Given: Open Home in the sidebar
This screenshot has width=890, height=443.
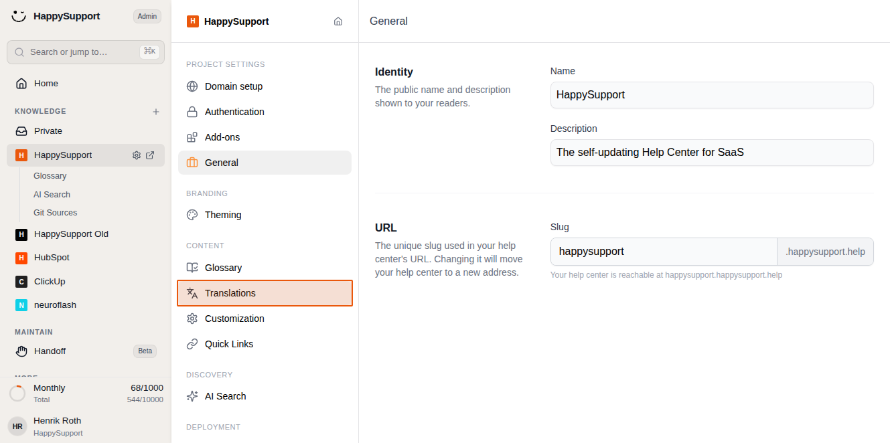Looking at the screenshot, I should [x=86, y=84].
